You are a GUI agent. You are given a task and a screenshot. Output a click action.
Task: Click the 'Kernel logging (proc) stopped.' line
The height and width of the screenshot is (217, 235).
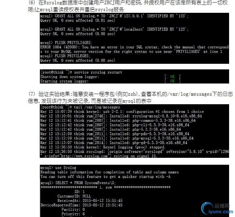[x=103, y=147]
